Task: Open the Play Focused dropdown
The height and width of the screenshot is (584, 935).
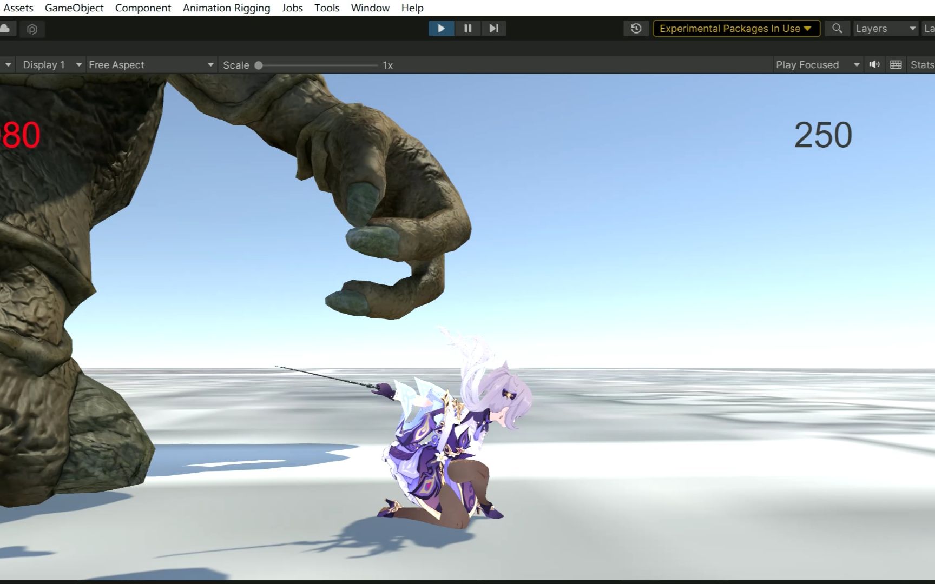Action: (x=817, y=65)
